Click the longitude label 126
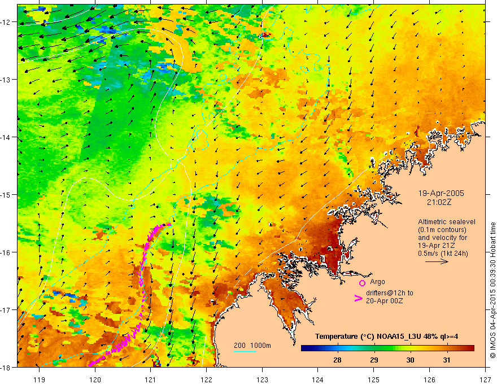This screenshot has width=497, height=384. tap(429, 379)
